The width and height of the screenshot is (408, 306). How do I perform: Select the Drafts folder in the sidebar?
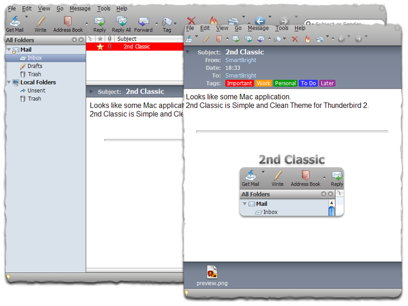click(x=34, y=66)
